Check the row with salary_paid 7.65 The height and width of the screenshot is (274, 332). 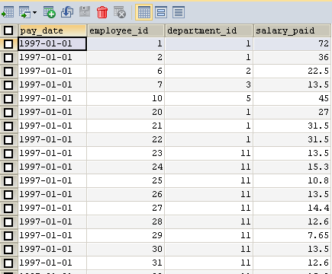point(8,236)
